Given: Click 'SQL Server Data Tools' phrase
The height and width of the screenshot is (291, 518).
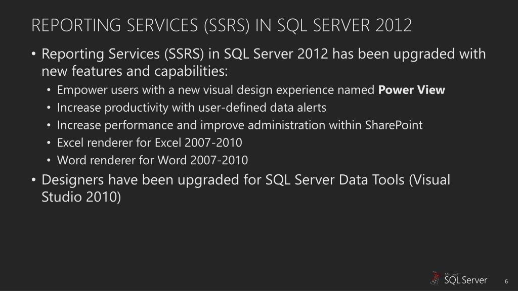Looking at the screenshot, I should tap(335, 180).
